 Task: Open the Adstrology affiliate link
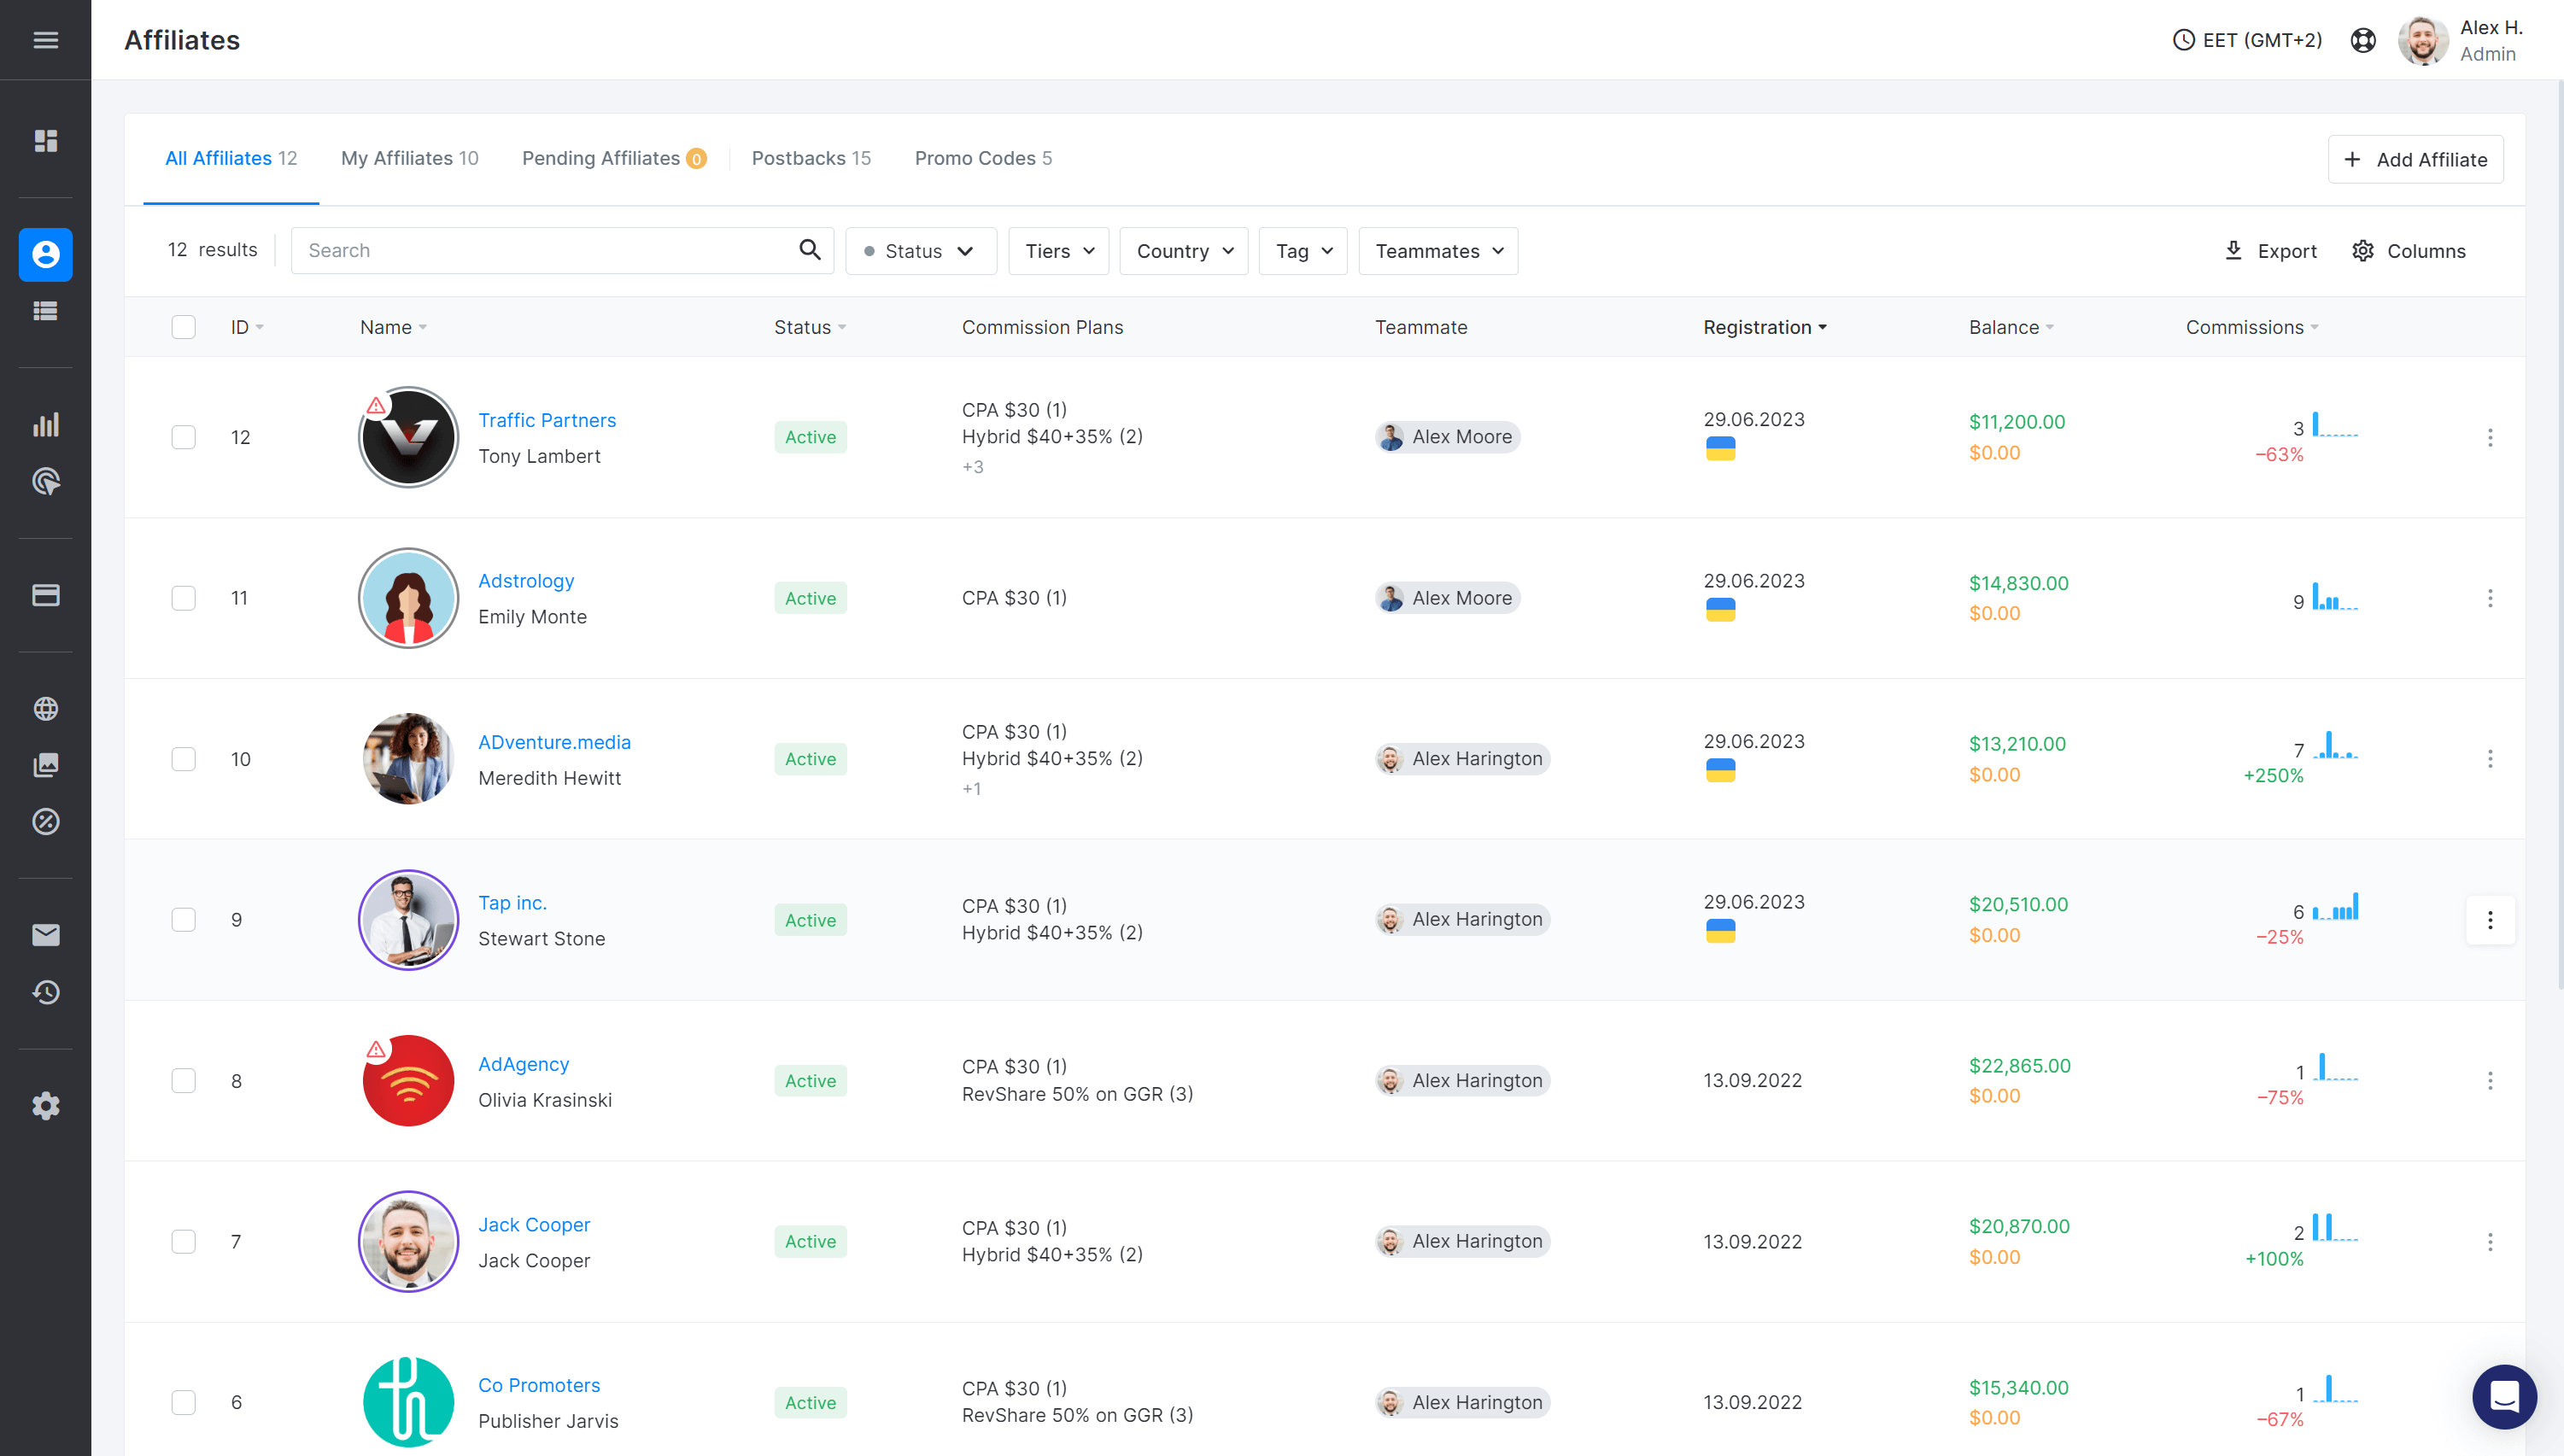[x=526, y=581]
